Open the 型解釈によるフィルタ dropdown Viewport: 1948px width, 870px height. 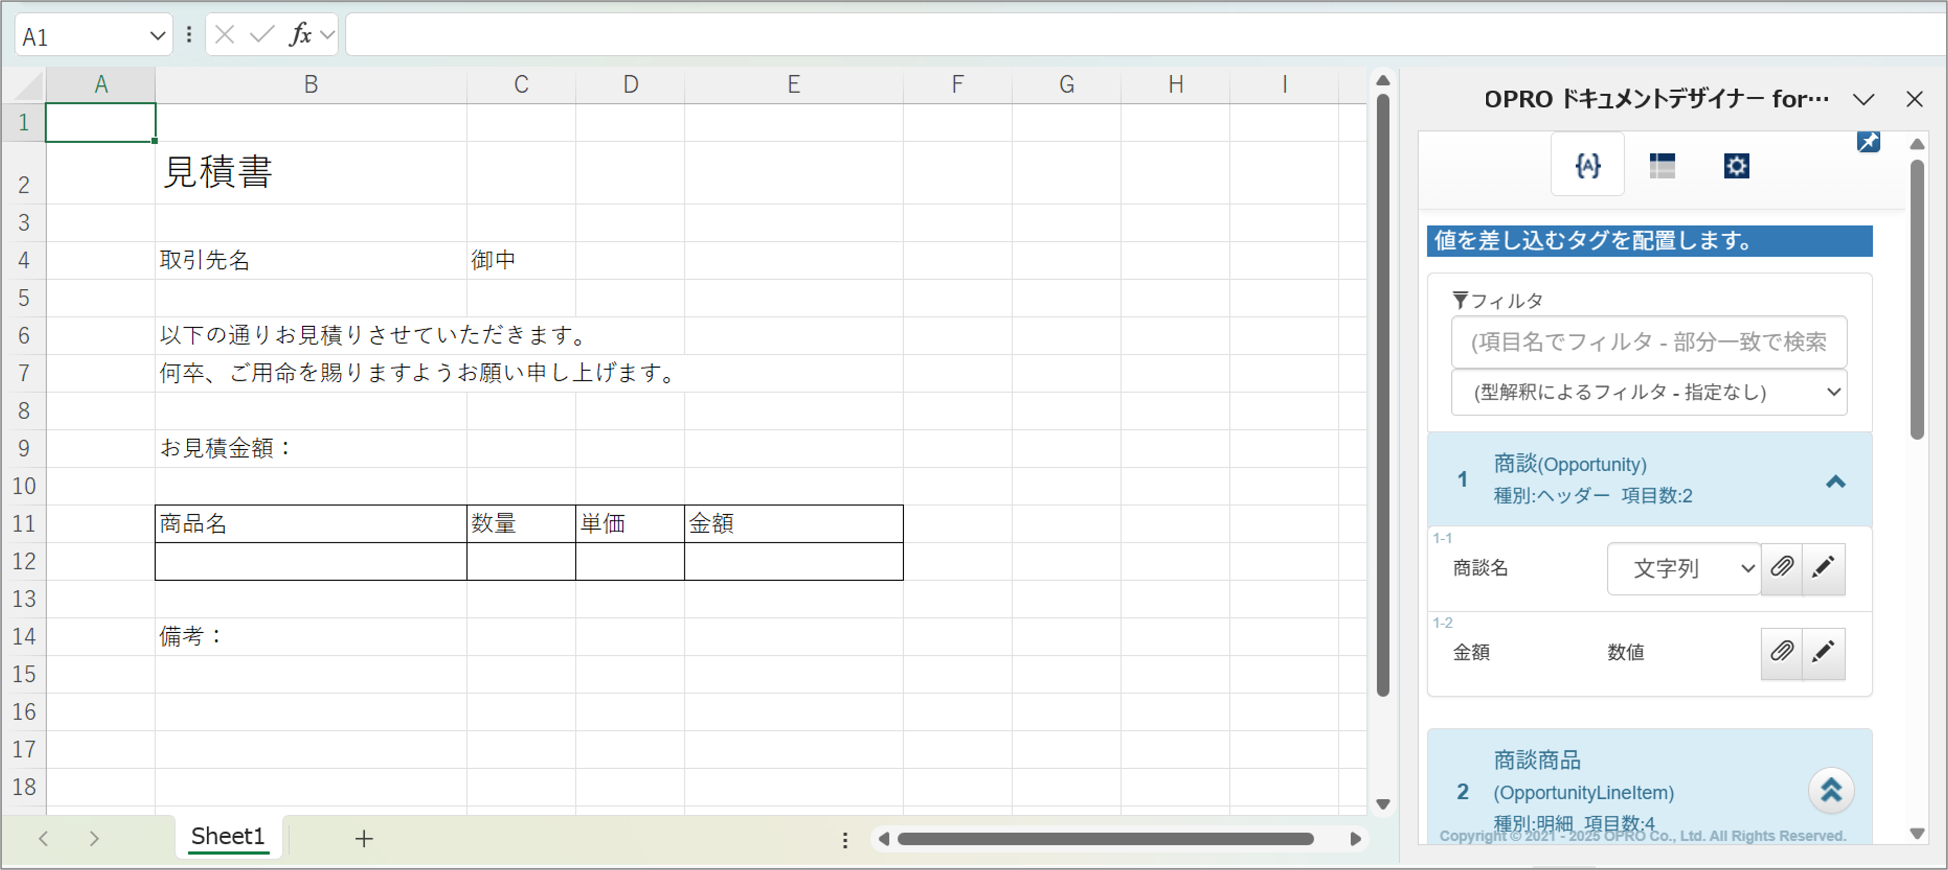click(x=1648, y=392)
